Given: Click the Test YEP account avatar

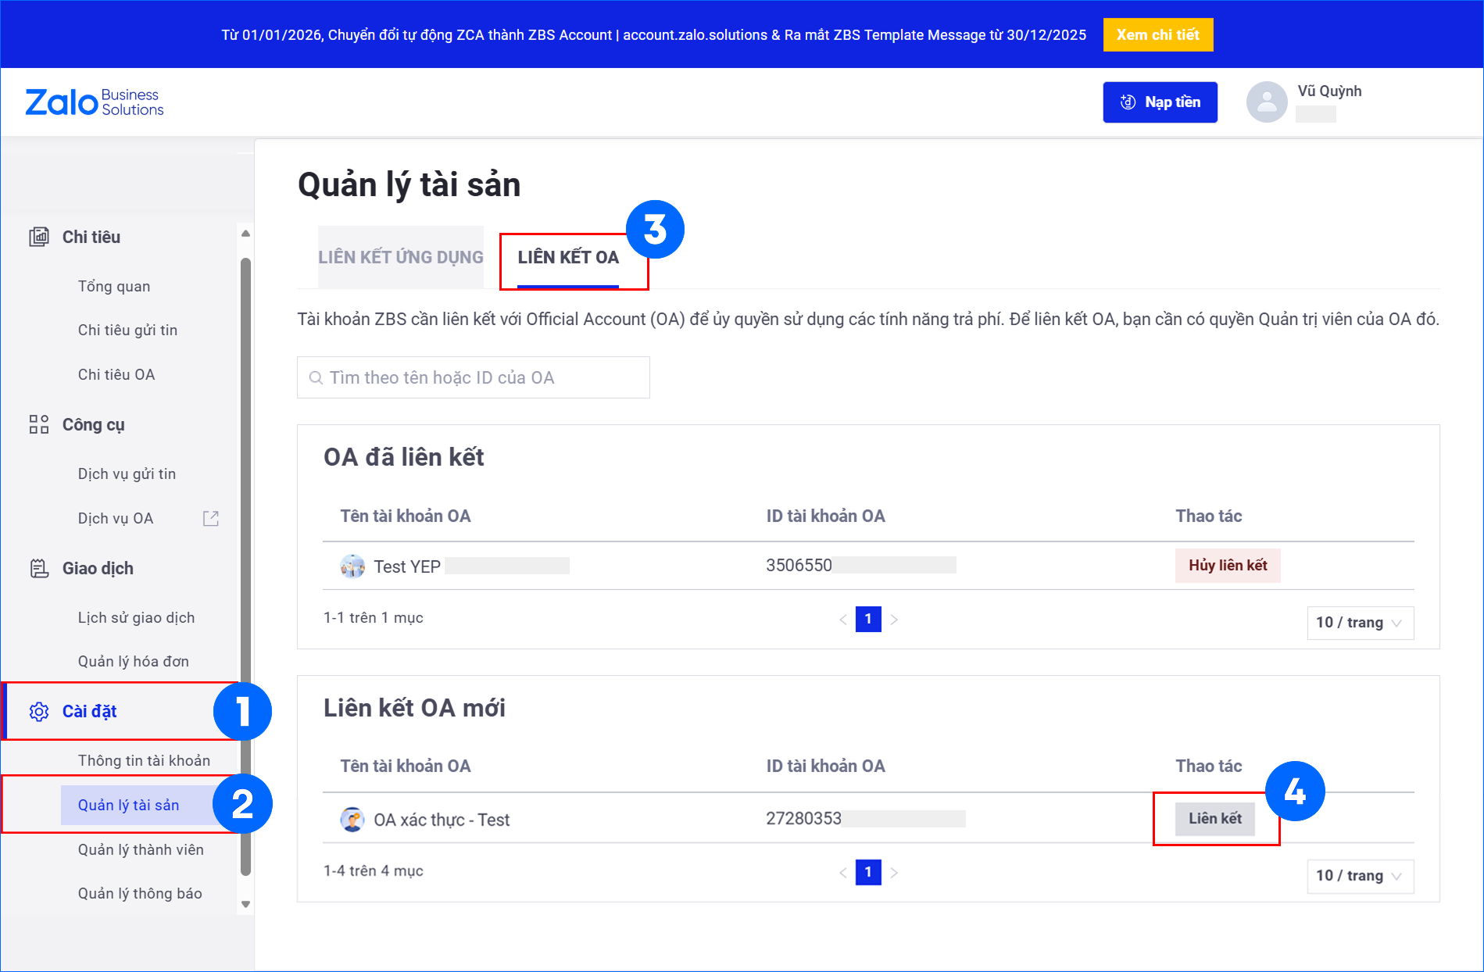Looking at the screenshot, I should pos(352,566).
